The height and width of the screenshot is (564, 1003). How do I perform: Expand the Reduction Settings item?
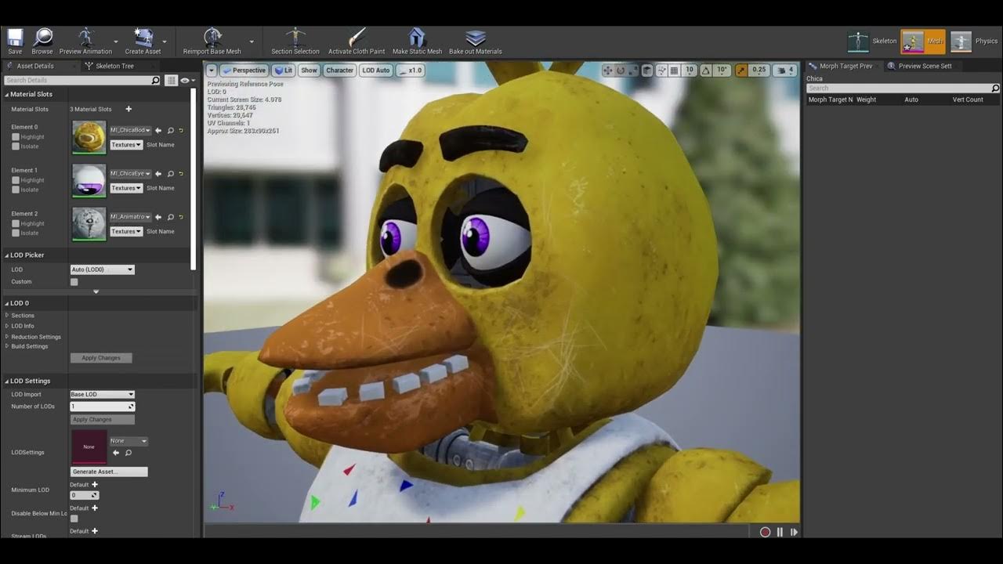(7, 337)
